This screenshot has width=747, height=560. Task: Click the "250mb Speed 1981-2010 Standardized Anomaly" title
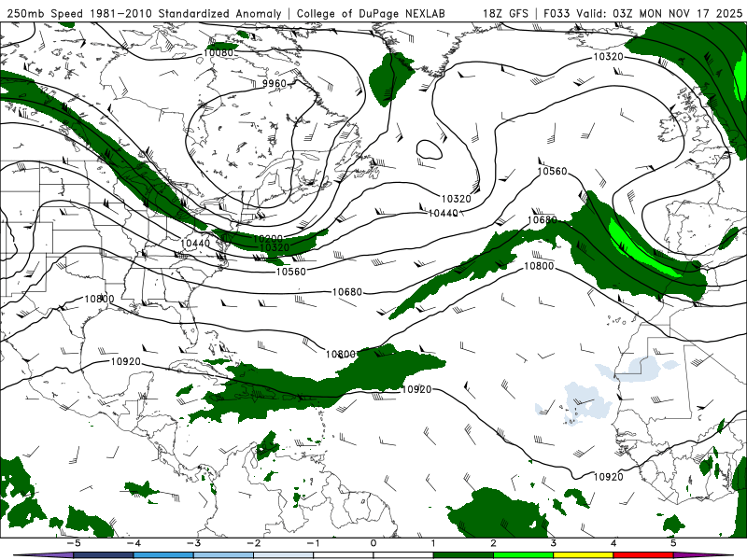pyautogui.click(x=144, y=13)
